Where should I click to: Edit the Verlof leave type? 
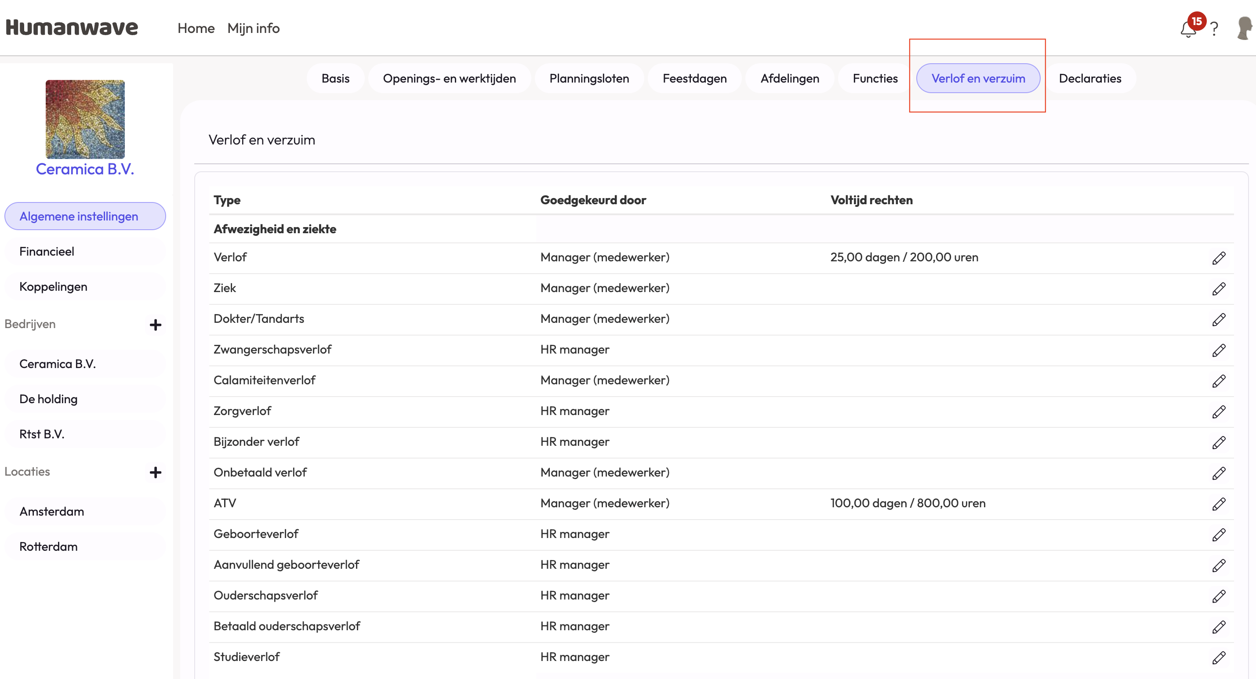[x=1219, y=258]
